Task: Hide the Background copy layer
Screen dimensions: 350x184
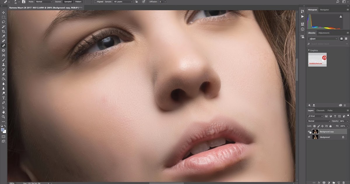Action: [309, 131]
